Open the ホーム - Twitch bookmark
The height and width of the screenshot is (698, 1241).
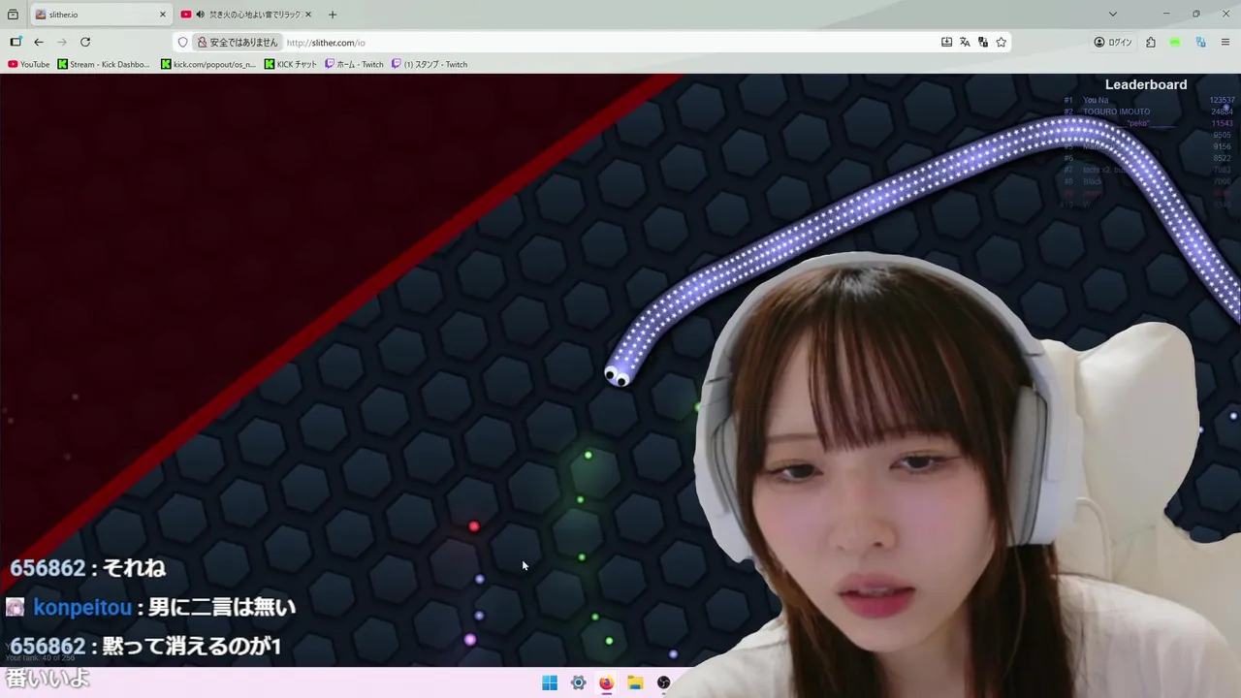point(355,64)
